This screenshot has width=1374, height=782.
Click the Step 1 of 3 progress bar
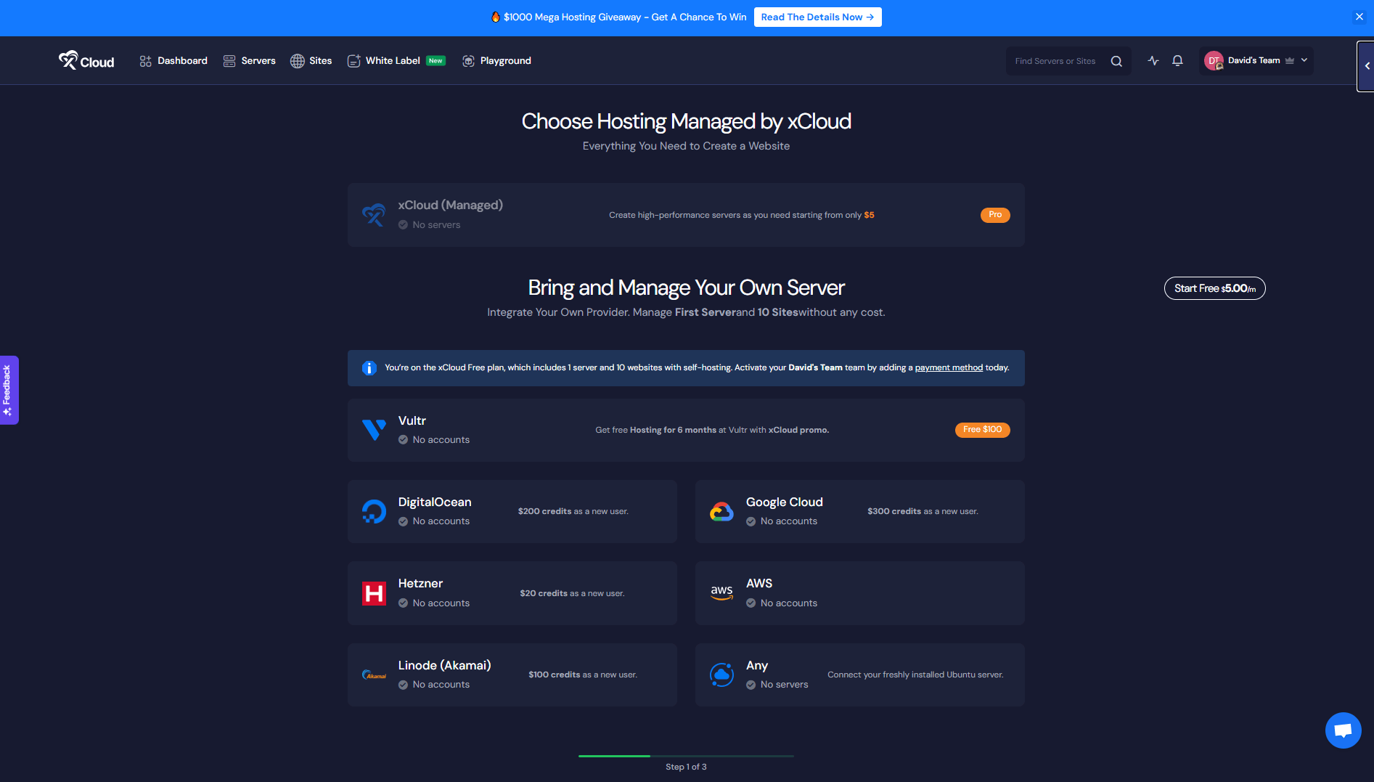686,756
